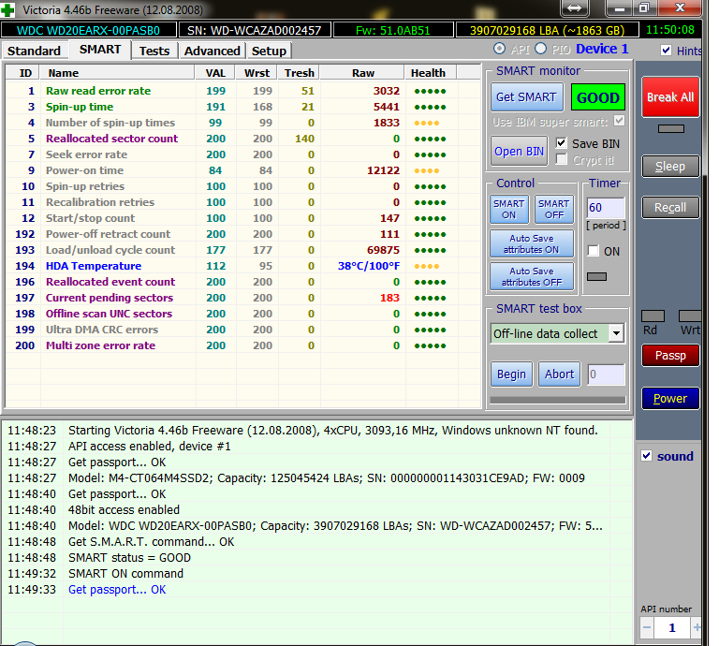Click the green GOOD status indicator
Image resolution: width=719 pixels, height=646 pixels.
[598, 97]
